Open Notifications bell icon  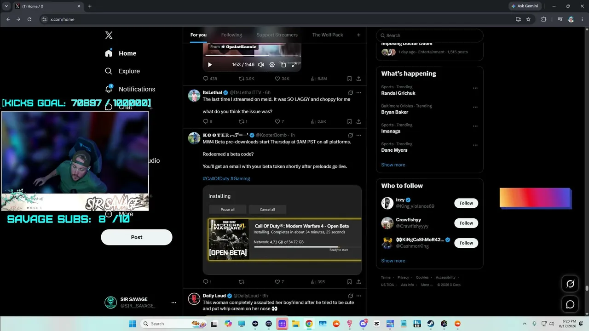[x=109, y=89]
